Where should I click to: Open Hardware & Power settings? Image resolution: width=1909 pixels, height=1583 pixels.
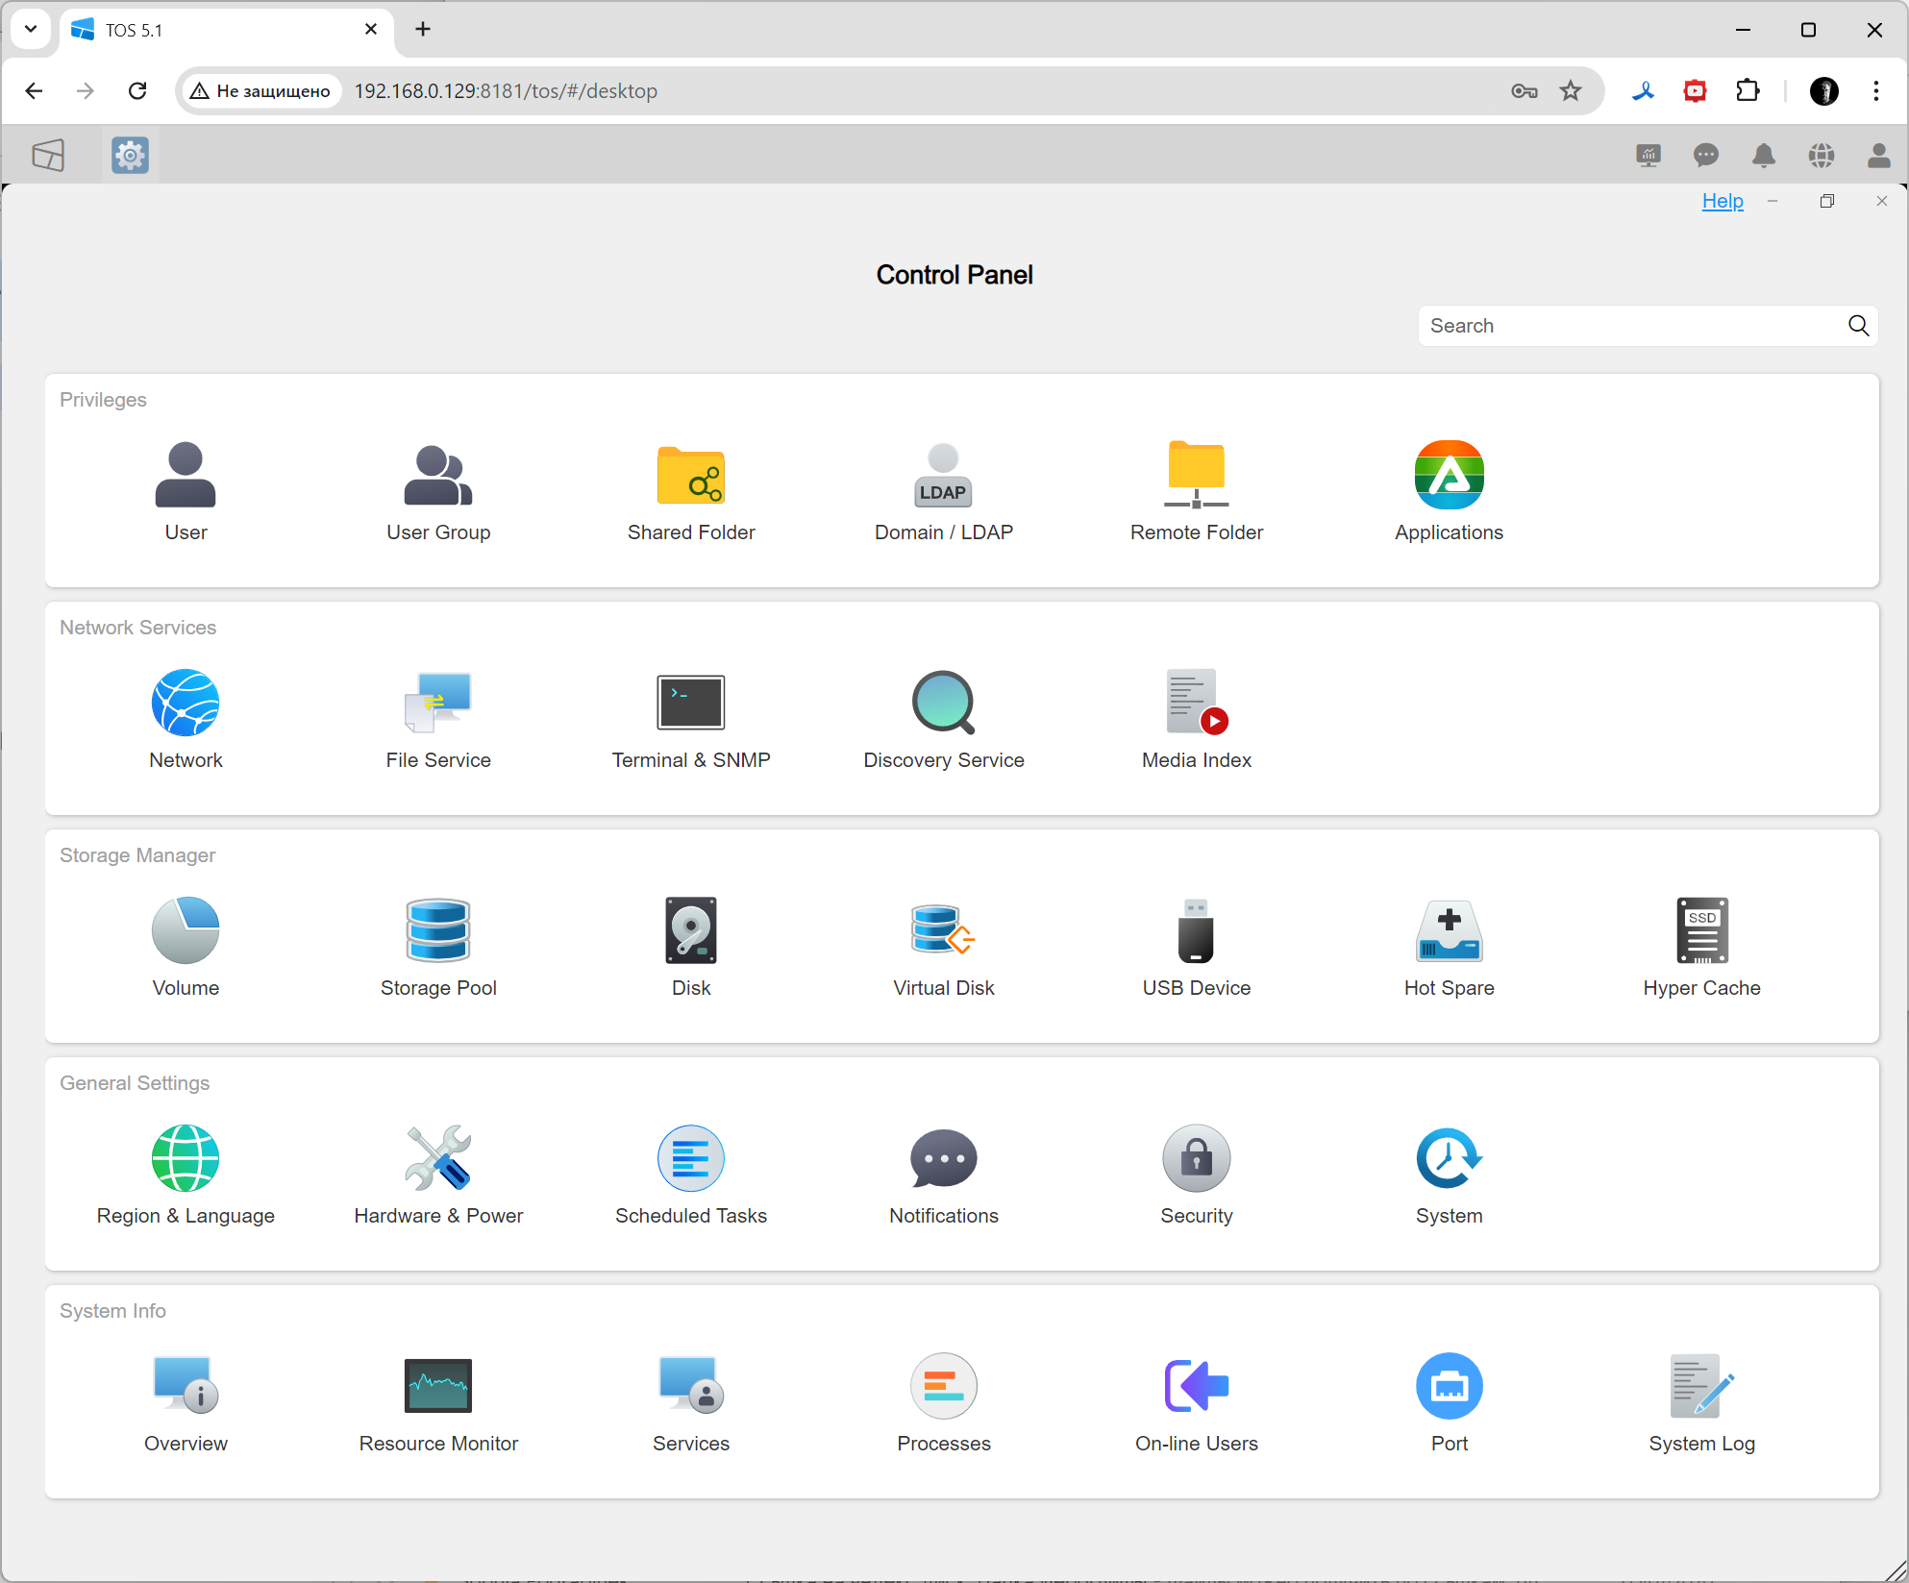(x=437, y=1174)
